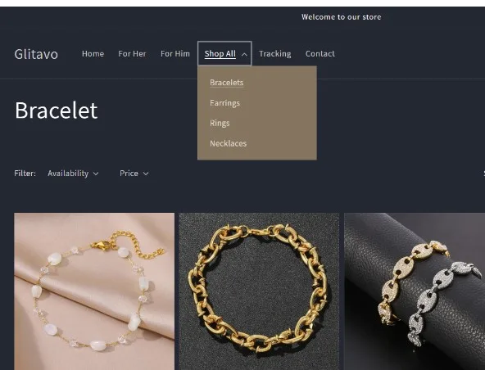Viewport: 485px width, 370px height.
Task: Open the rhinestone mariner link bracelet product
Action: (415, 291)
